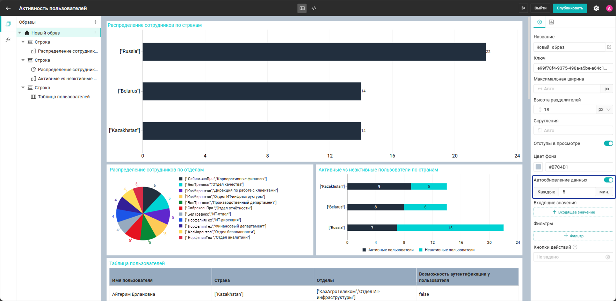Switch to code editor view
The height and width of the screenshot is (301, 616).
point(314,8)
